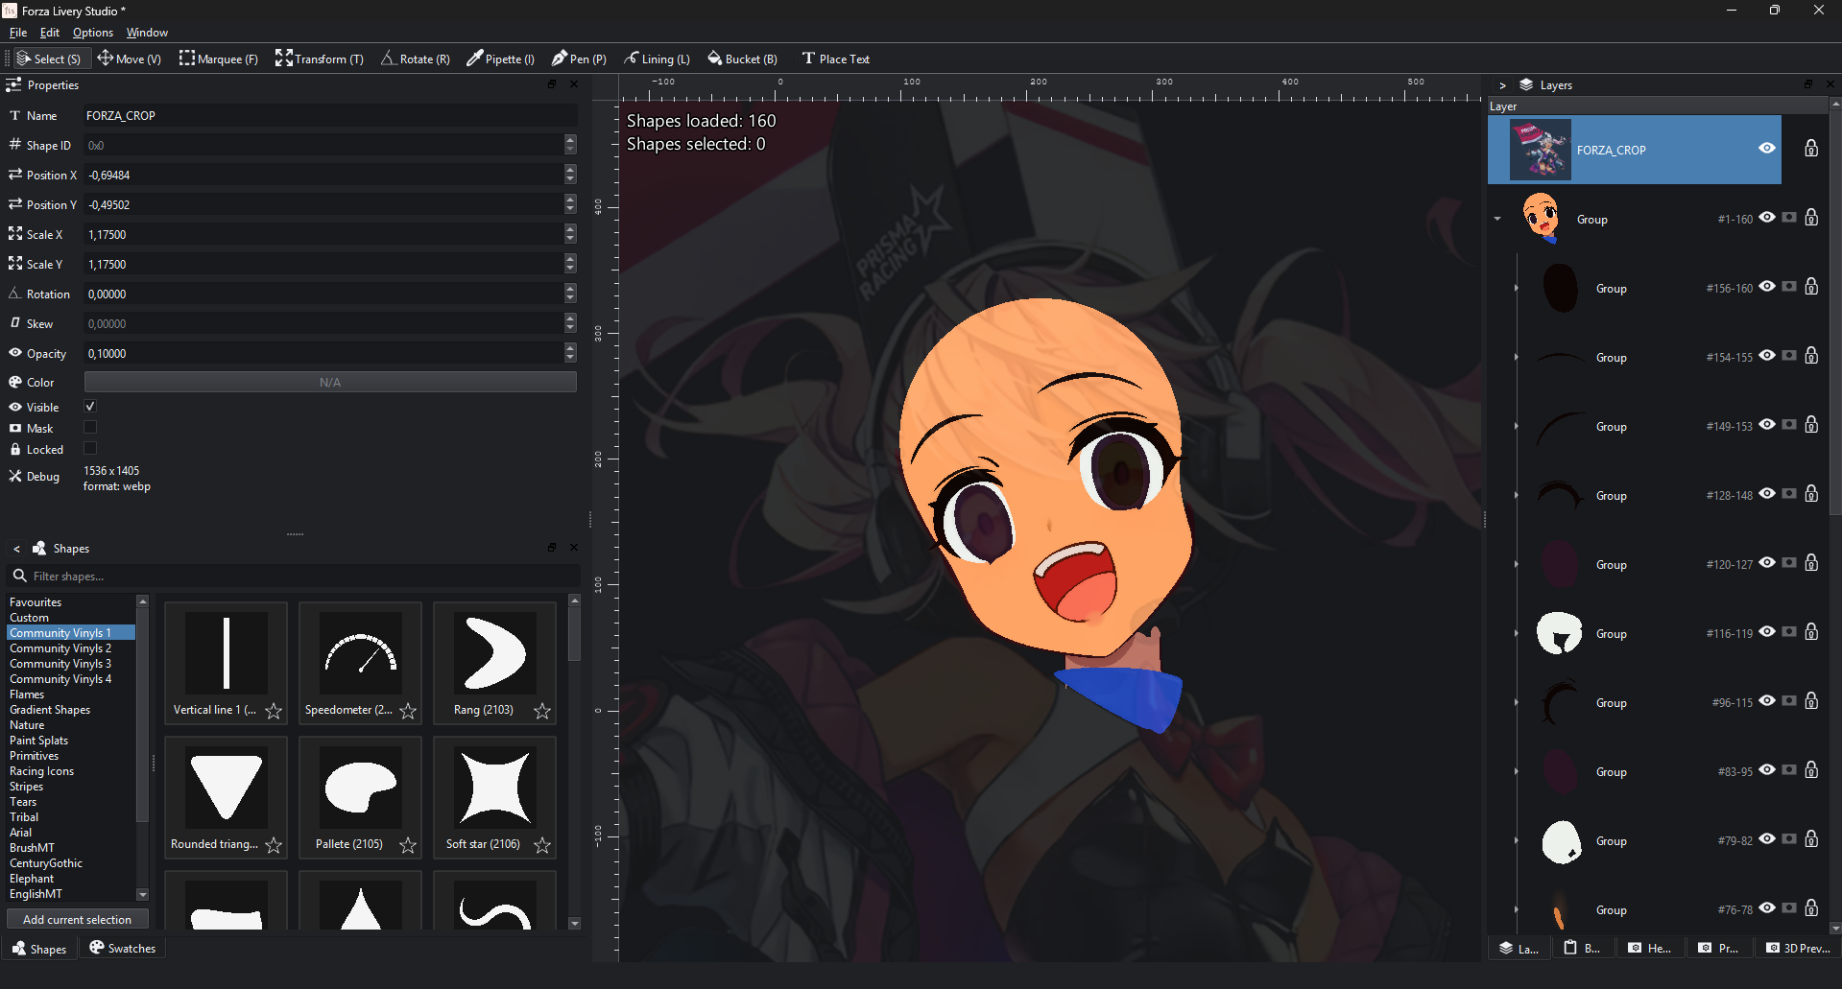Enable the Mask checkbox
The width and height of the screenshot is (1842, 989).
(90, 428)
